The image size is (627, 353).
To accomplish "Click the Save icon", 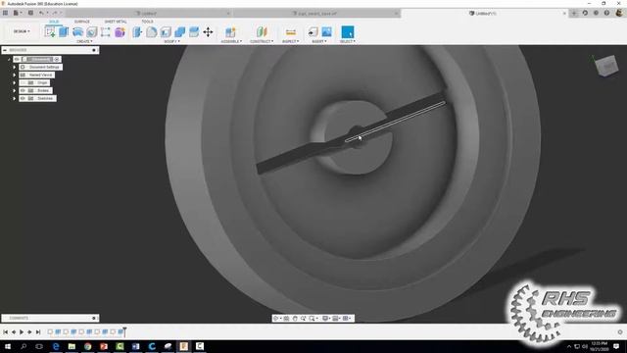I will 30,13.
